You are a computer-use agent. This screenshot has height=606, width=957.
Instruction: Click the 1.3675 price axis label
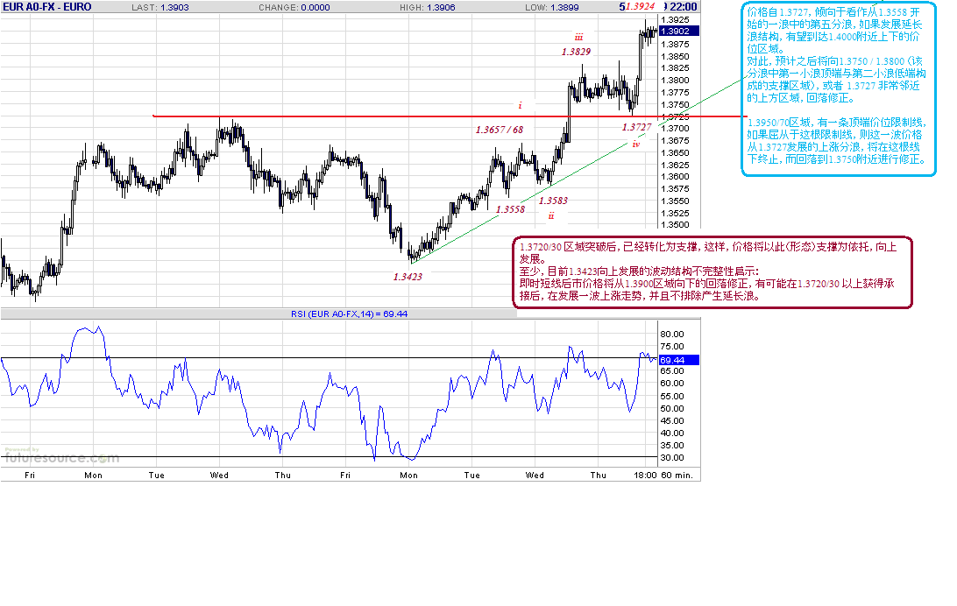click(675, 140)
